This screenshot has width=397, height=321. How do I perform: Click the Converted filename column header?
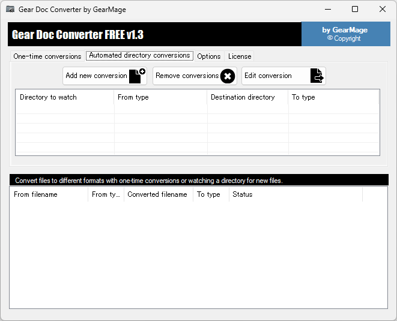coord(158,194)
